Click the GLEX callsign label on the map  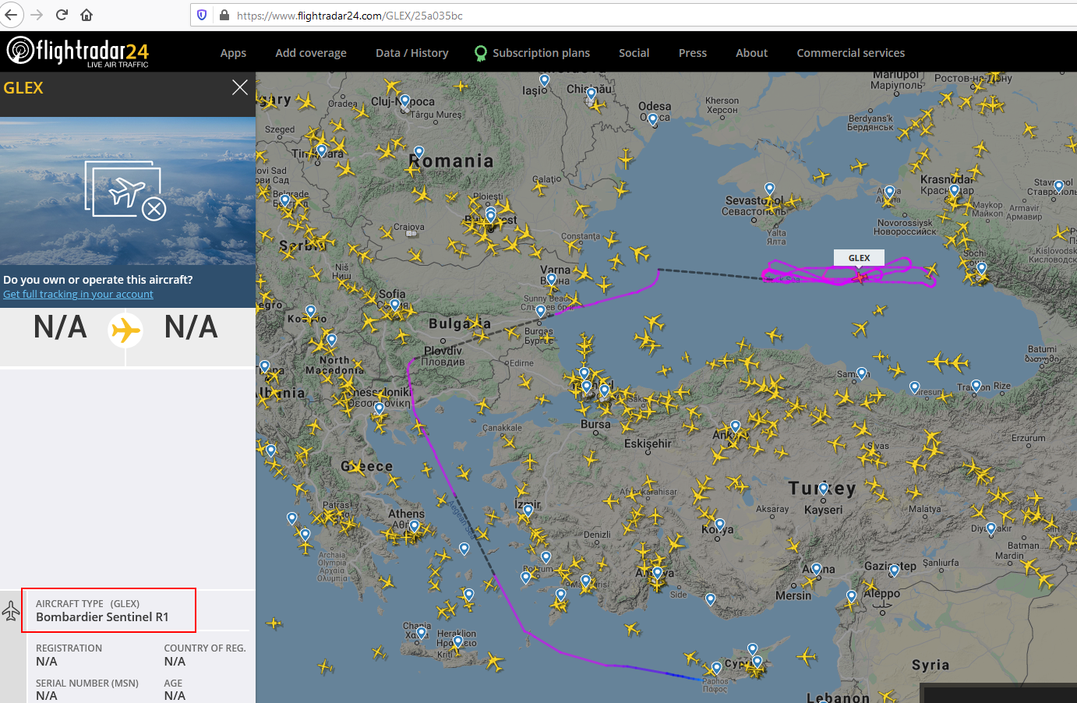click(x=860, y=258)
